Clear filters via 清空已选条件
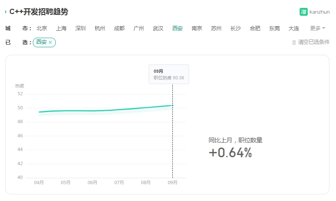 [314, 42]
